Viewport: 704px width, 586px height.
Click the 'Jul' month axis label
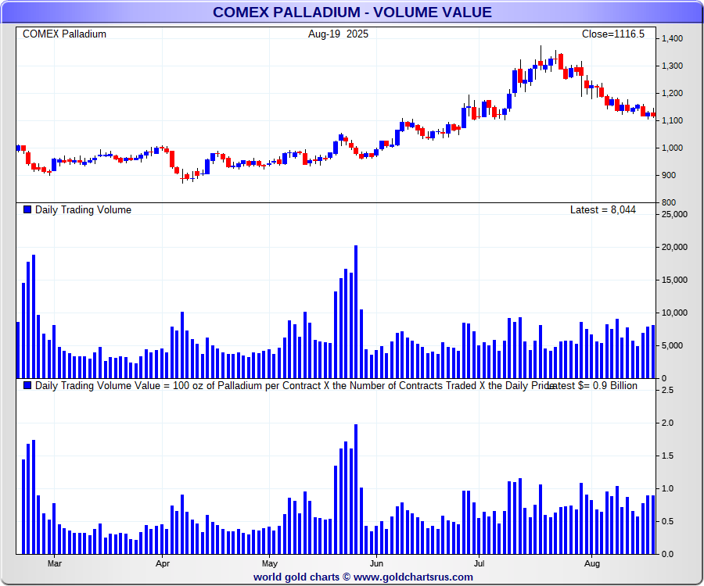pyautogui.click(x=479, y=563)
